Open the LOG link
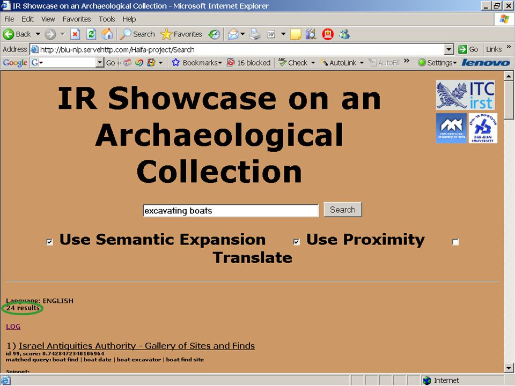The height and width of the screenshot is (386, 515). [x=13, y=326]
